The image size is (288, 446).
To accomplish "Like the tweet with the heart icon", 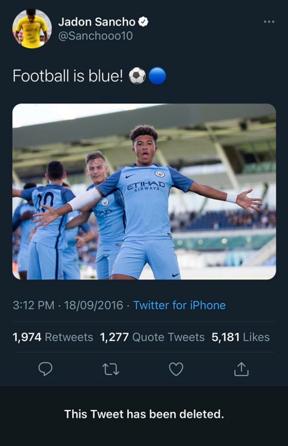I will tap(176, 369).
